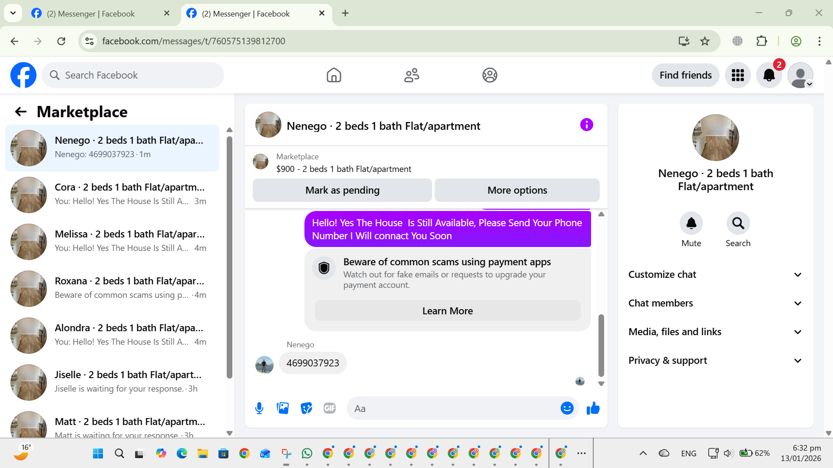
Task: Open the $900 listing link
Action: (344, 169)
